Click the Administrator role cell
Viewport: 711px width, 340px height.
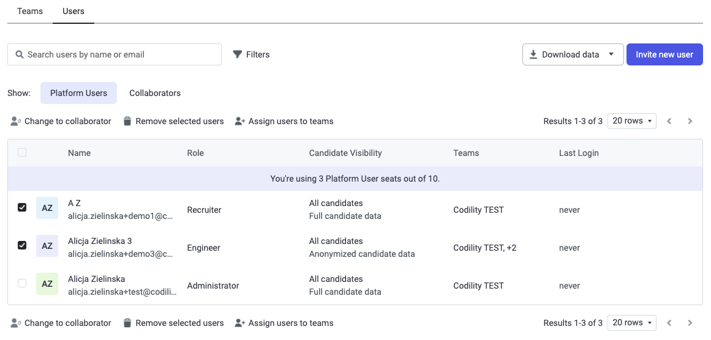(213, 286)
